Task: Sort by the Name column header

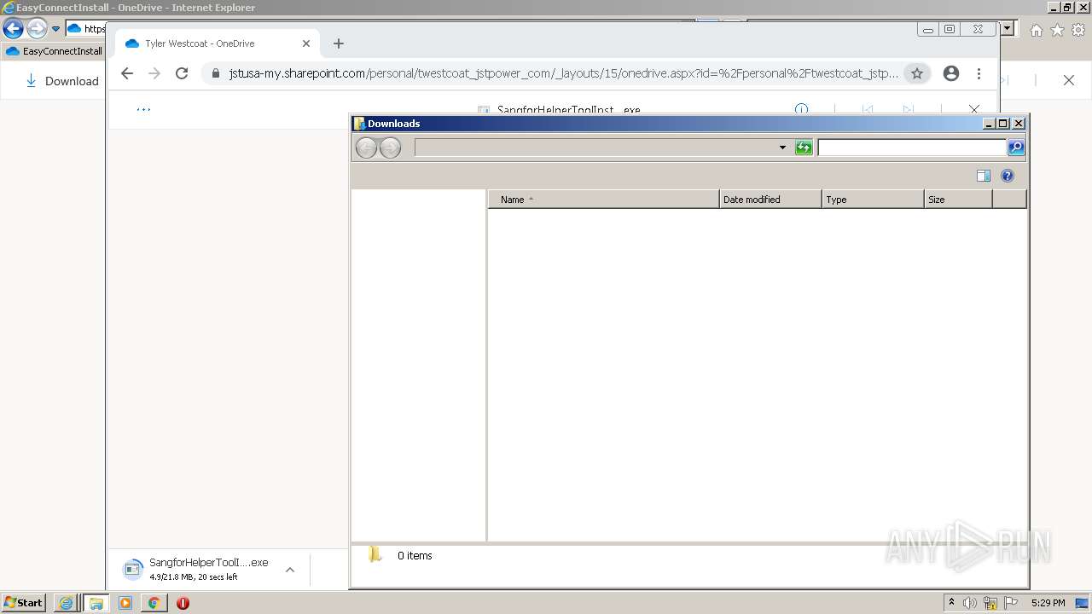Action: click(604, 200)
